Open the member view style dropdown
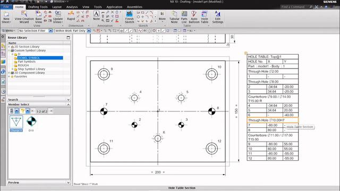340x191 pixels. click(16, 111)
